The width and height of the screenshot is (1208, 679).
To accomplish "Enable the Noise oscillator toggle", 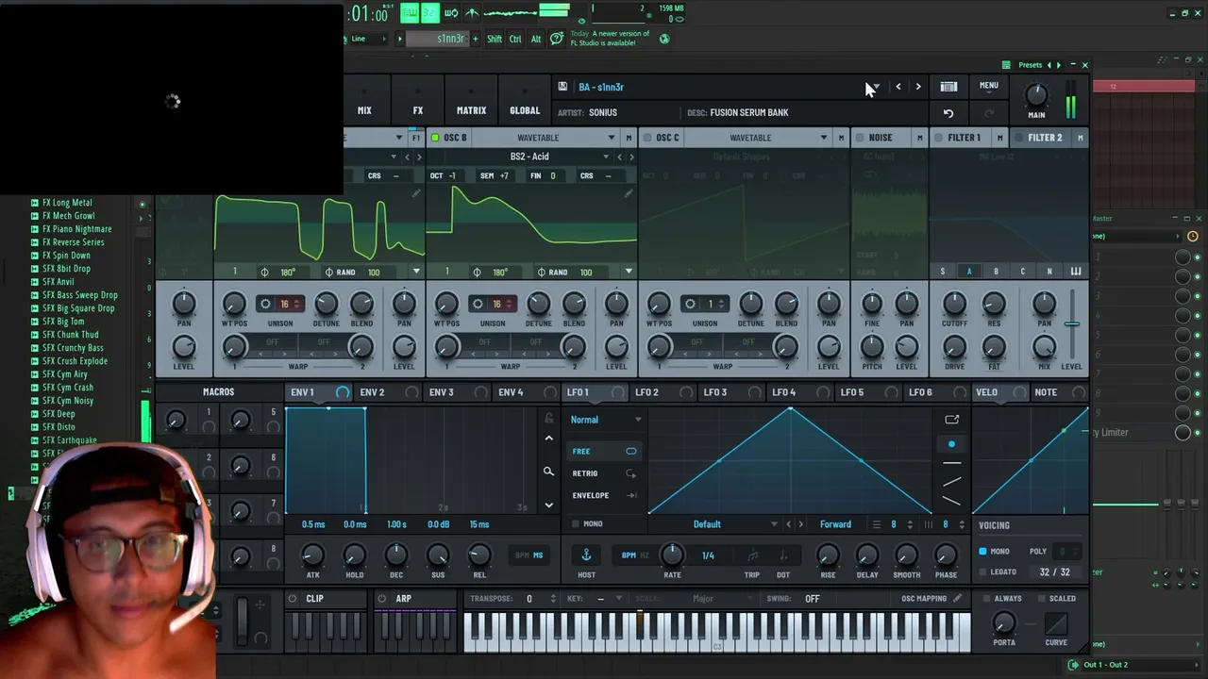I will (860, 138).
